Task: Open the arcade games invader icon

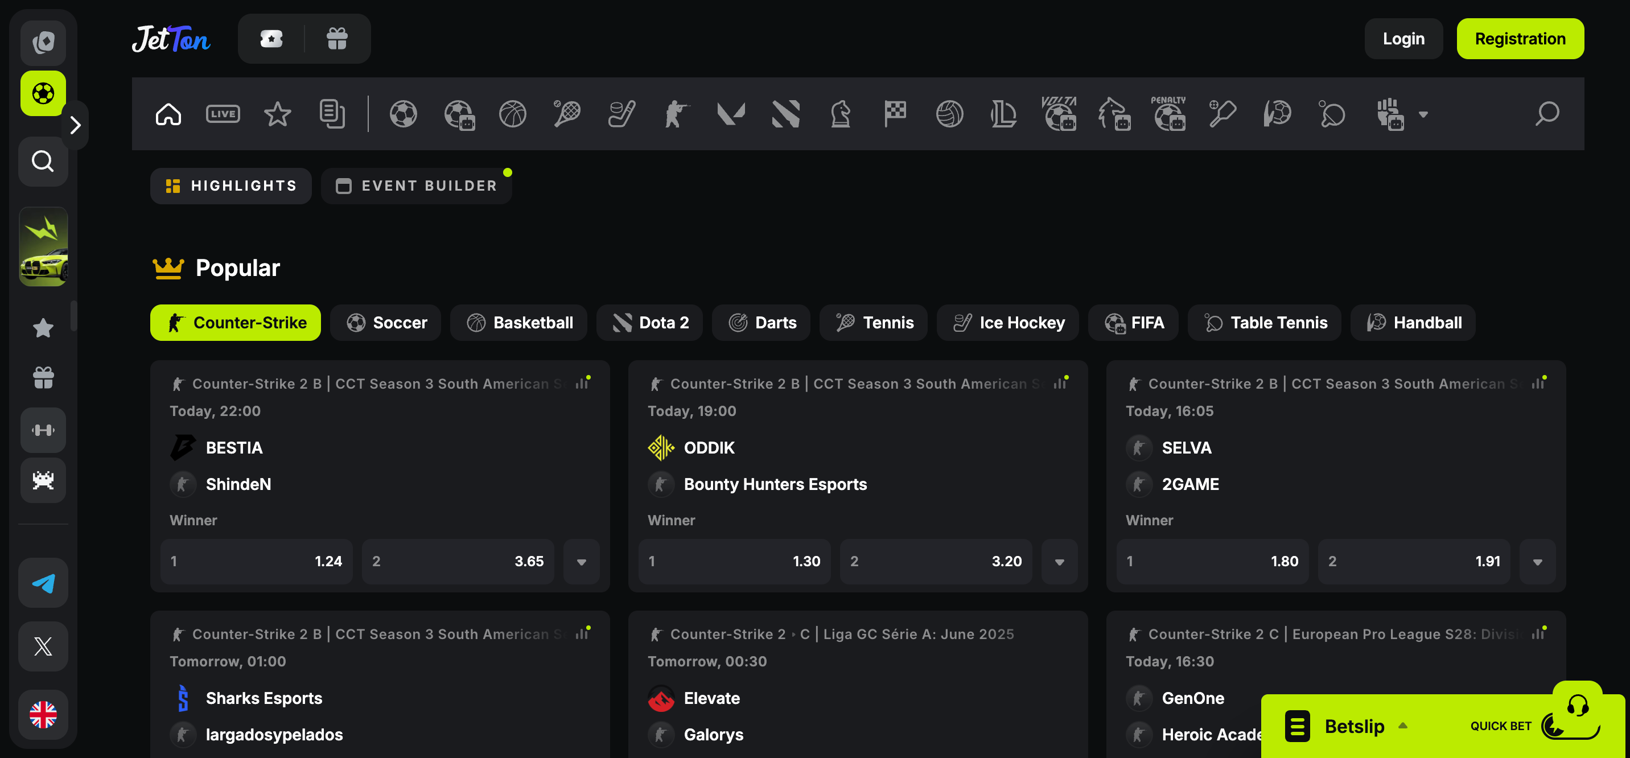Action: tap(43, 480)
